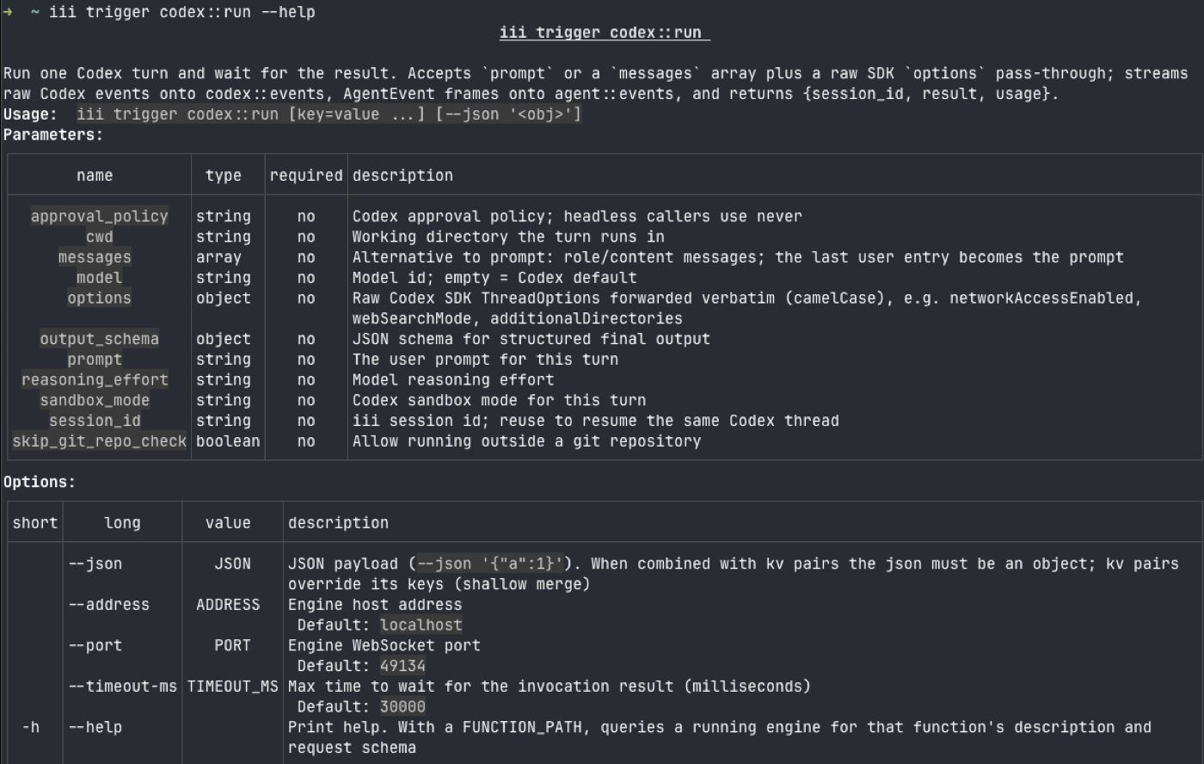The image size is (1204, 764).
Task: Click the 'short' column header in the Options table
Action: (x=35, y=523)
